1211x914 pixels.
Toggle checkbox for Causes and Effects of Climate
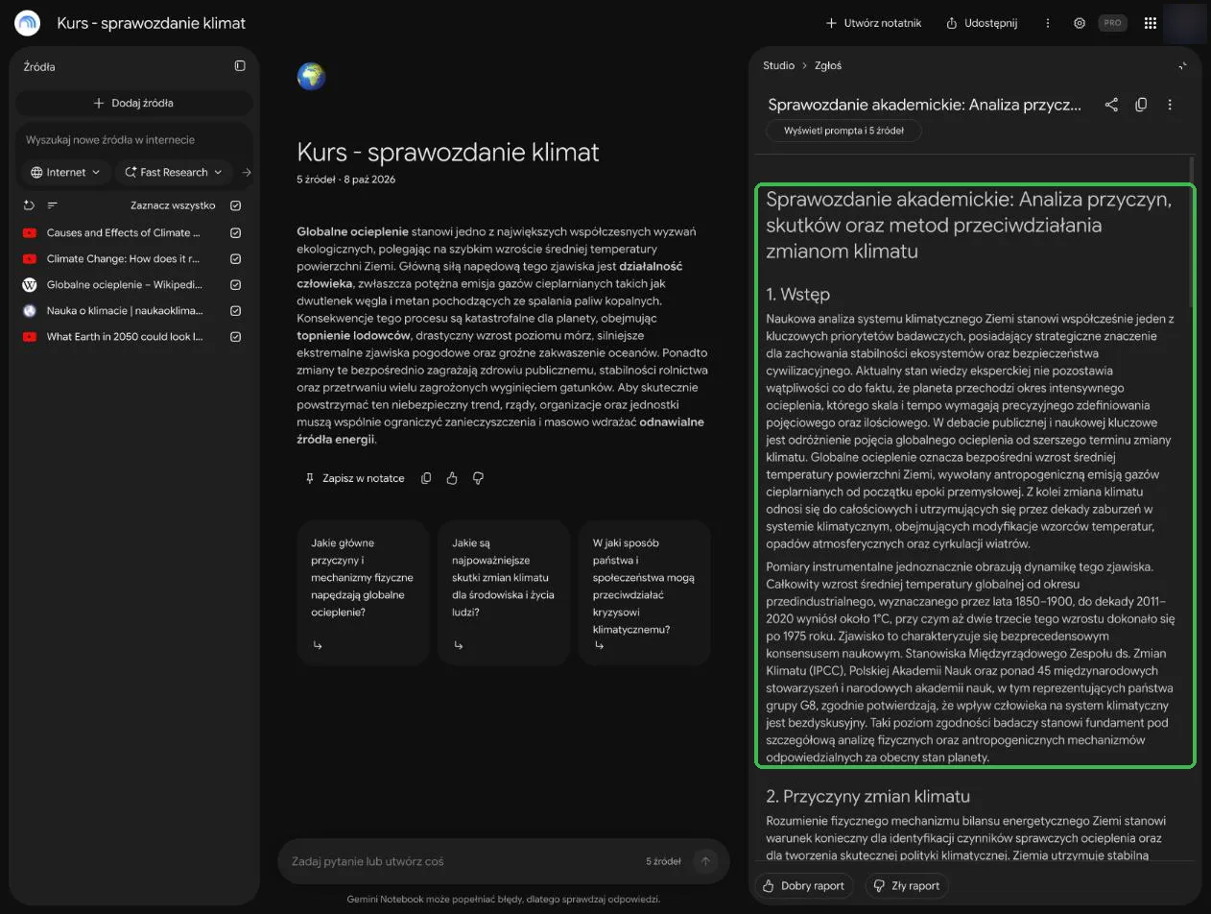[236, 232]
